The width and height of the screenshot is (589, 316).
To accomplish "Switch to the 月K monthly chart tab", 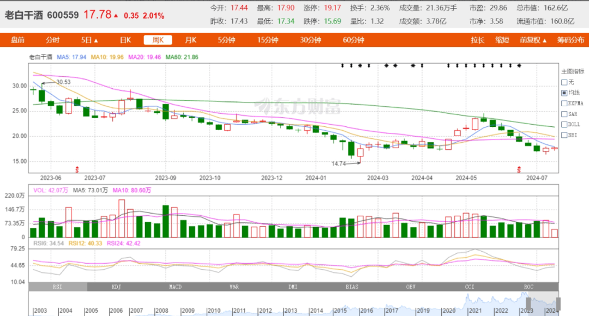I will pos(190,40).
